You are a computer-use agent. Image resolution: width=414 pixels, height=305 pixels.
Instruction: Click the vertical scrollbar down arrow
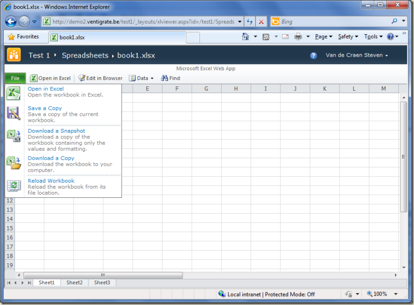(404, 267)
